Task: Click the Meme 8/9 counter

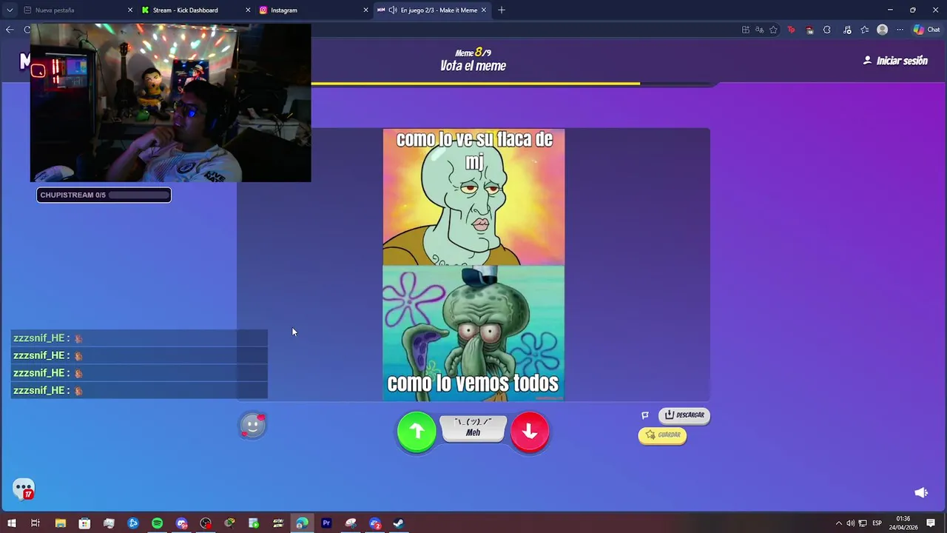Action: coord(473,53)
